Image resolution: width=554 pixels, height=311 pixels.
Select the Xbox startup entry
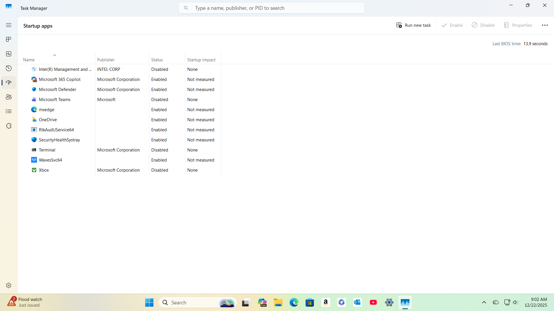tap(44, 170)
